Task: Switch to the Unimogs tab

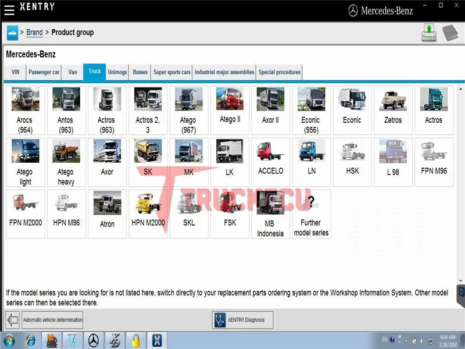Action: (x=117, y=72)
